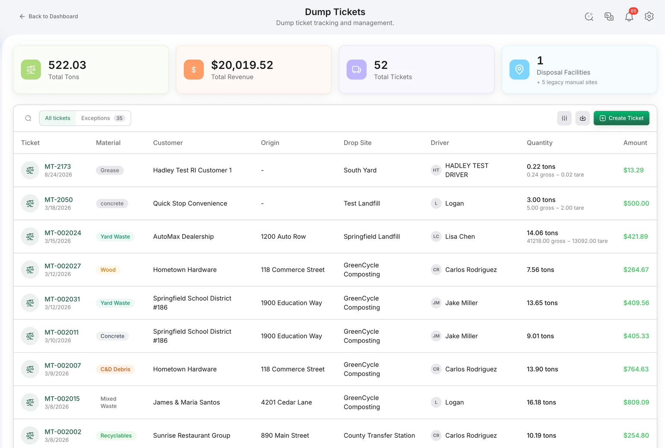The width and height of the screenshot is (665, 448).
Task: Open ticket MT-002031
Action: click(63, 299)
